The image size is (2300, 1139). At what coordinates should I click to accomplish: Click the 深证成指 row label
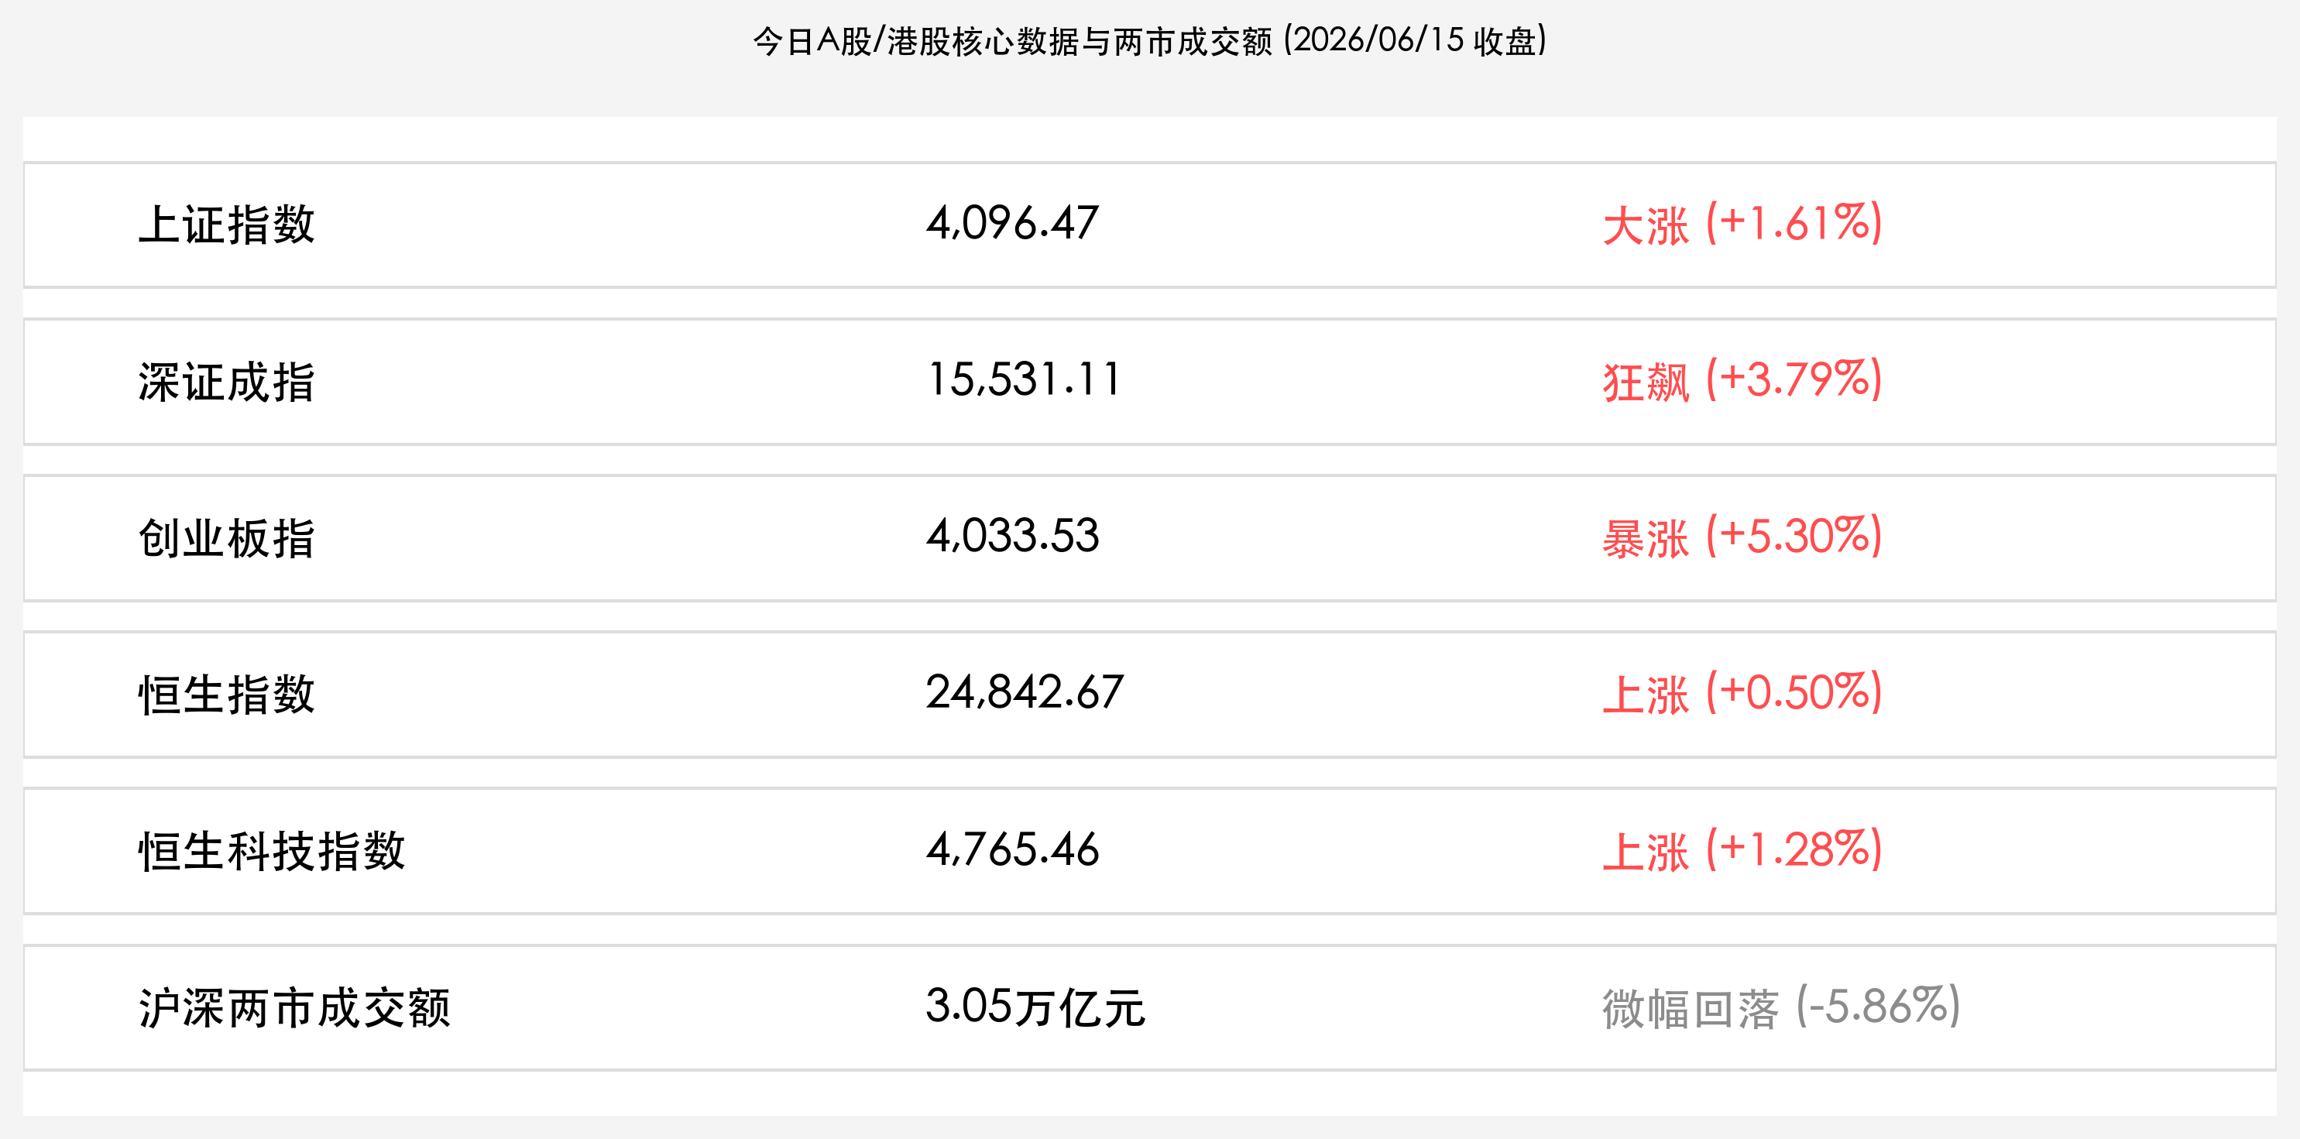[227, 382]
